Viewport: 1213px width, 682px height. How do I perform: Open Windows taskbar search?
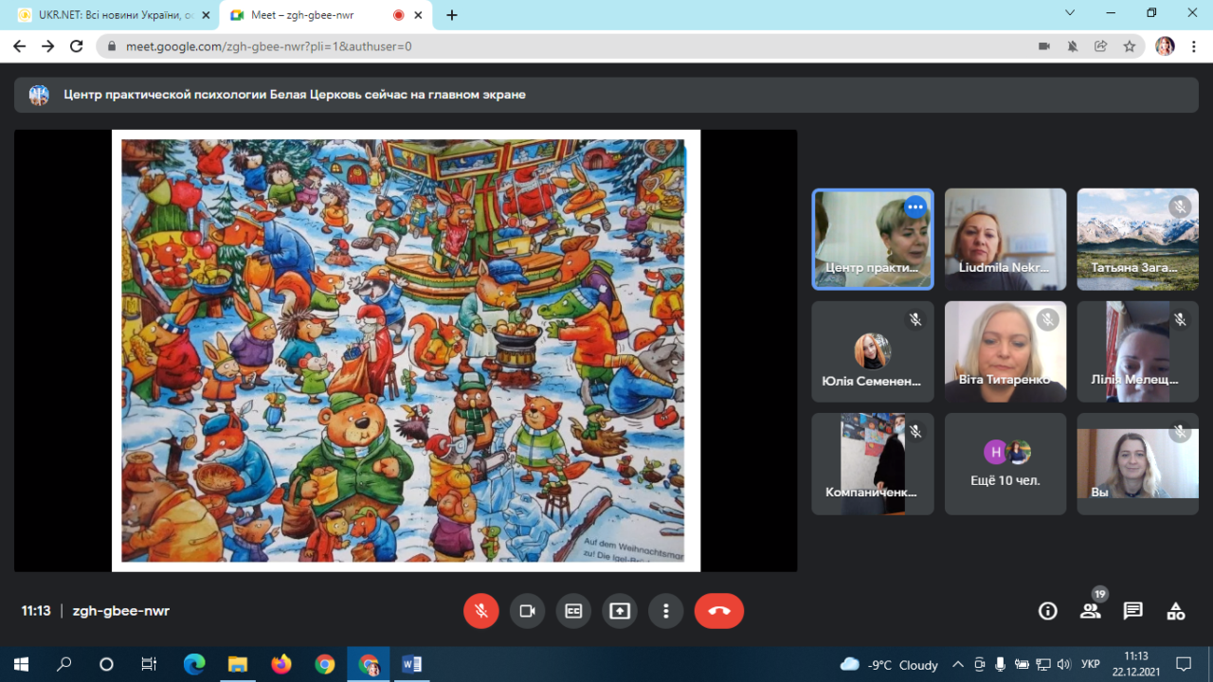pyautogui.click(x=63, y=664)
